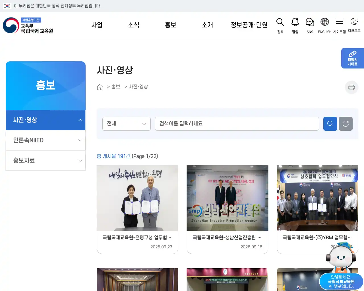Click the 안녕하세요 AI 챗봇 speech bubble
This screenshot has width=364, height=291.
[x=341, y=282]
